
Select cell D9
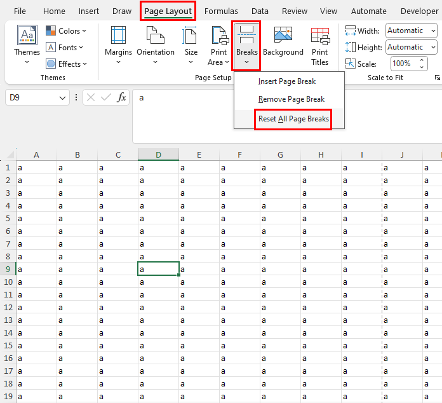[158, 270]
